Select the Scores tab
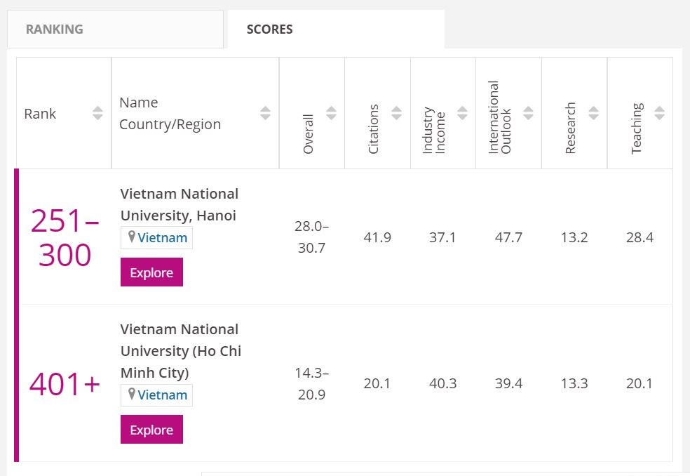Viewport: 690px width, 476px height. point(270,29)
